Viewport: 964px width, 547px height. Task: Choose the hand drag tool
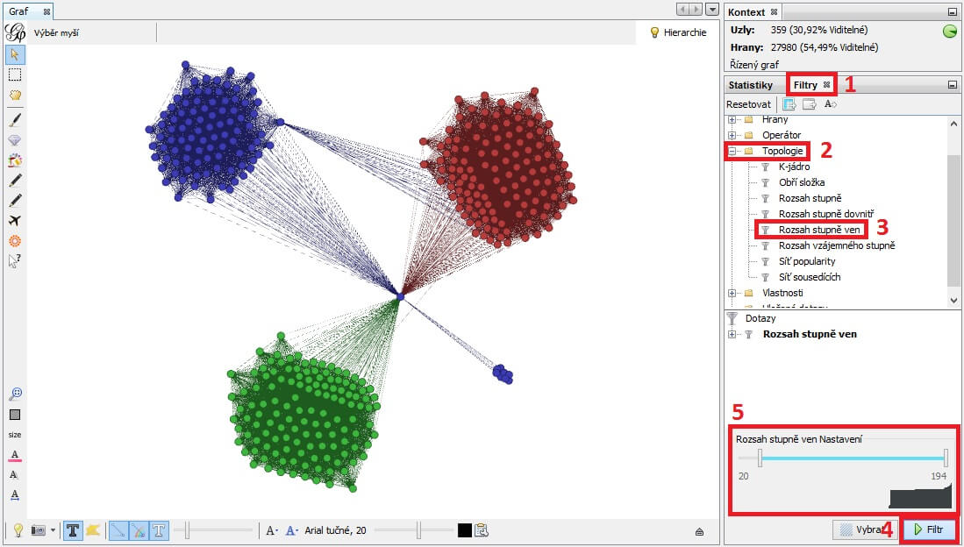pyautogui.click(x=15, y=96)
